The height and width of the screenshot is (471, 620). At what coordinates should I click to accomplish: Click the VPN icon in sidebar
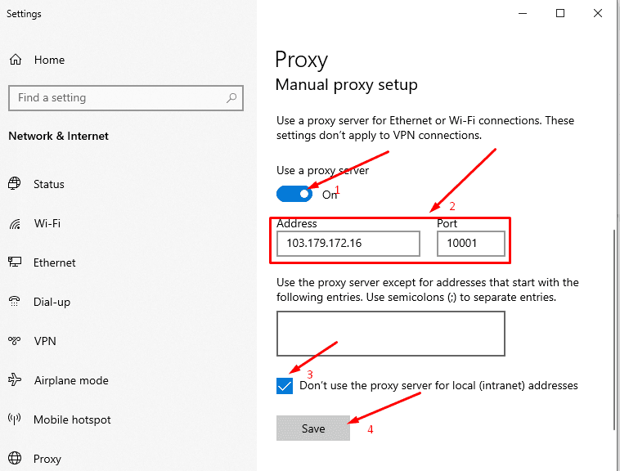click(15, 341)
